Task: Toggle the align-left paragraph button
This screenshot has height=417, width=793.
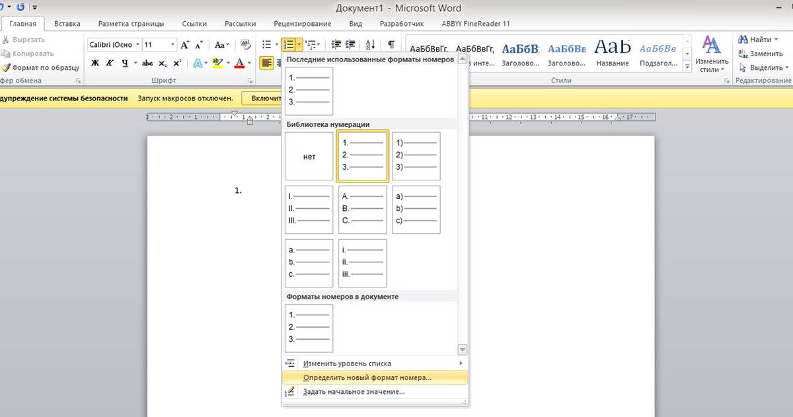Action: pos(267,63)
